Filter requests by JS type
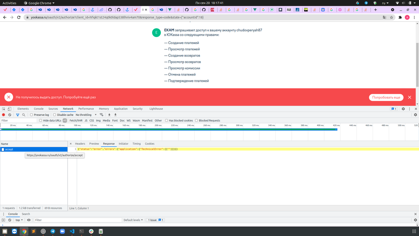419x236 pixels. click(86, 121)
